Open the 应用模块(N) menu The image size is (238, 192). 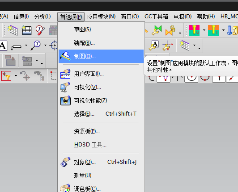click(x=101, y=17)
